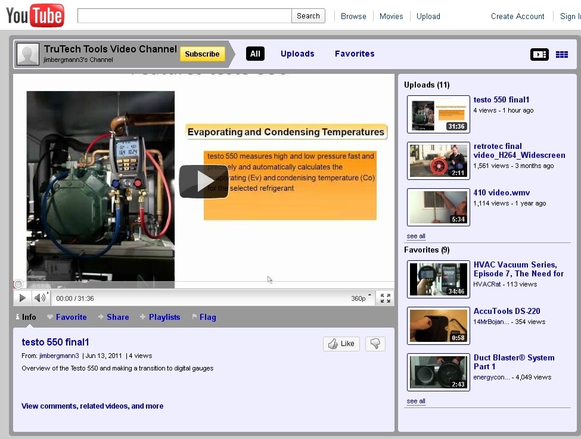Play the testo 550 video
The height and width of the screenshot is (439, 581).
[x=202, y=180]
